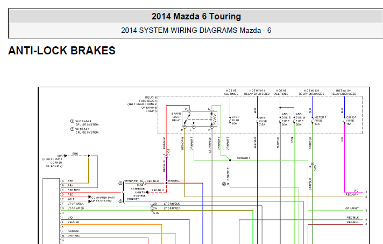Click the "G04 (RIGHT FRONT CORNER OF ENGINE)" ground label
The width and height of the screenshot is (383, 244).
tap(53, 161)
